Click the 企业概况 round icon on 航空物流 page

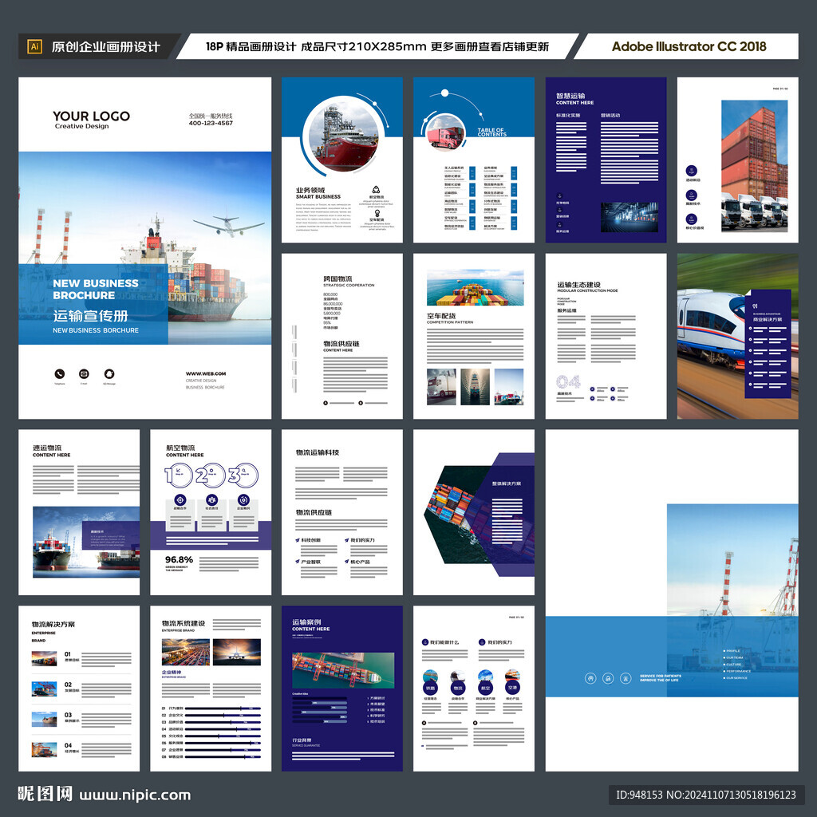click(x=243, y=499)
